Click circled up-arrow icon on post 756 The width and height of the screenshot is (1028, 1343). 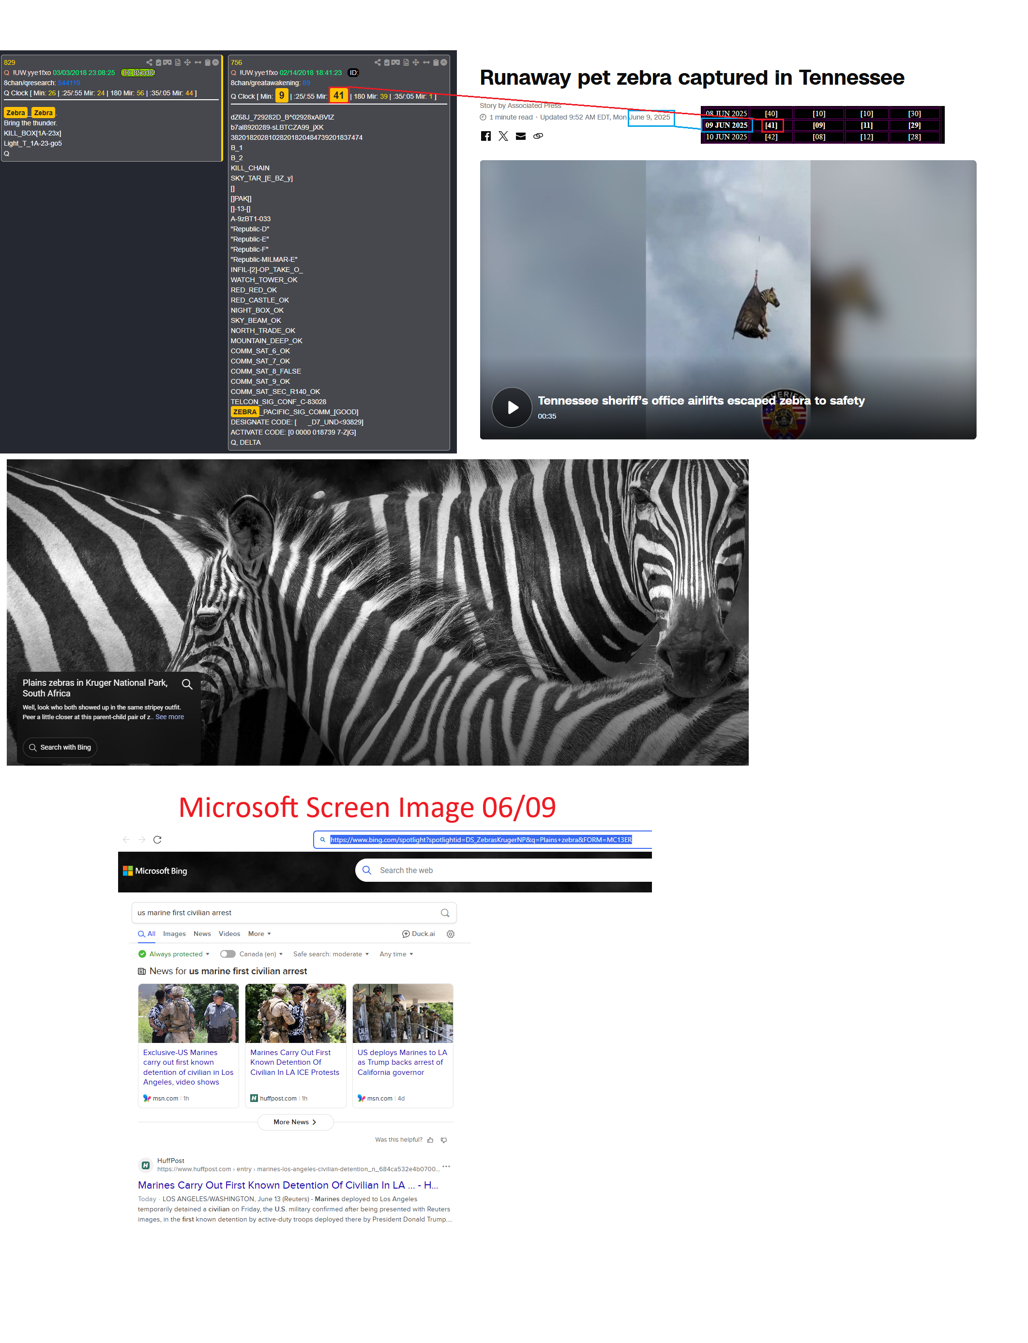coord(444,62)
